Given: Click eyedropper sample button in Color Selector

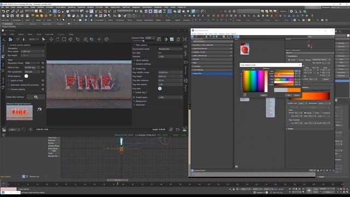Looking at the screenshot, I should click(245, 95).
